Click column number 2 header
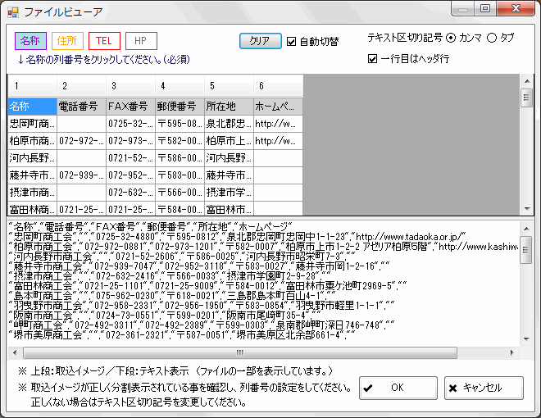 tap(80, 86)
